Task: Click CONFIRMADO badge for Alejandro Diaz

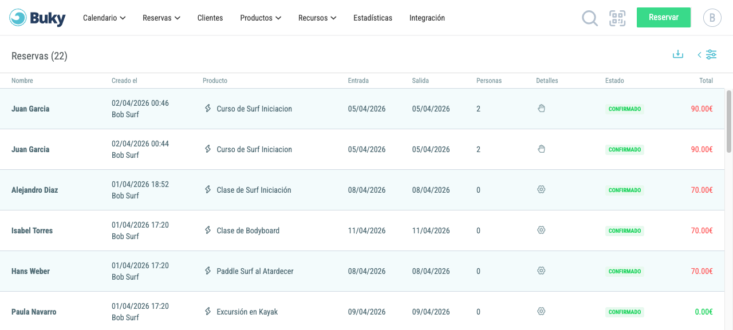Action: click(x=625, y=190)
